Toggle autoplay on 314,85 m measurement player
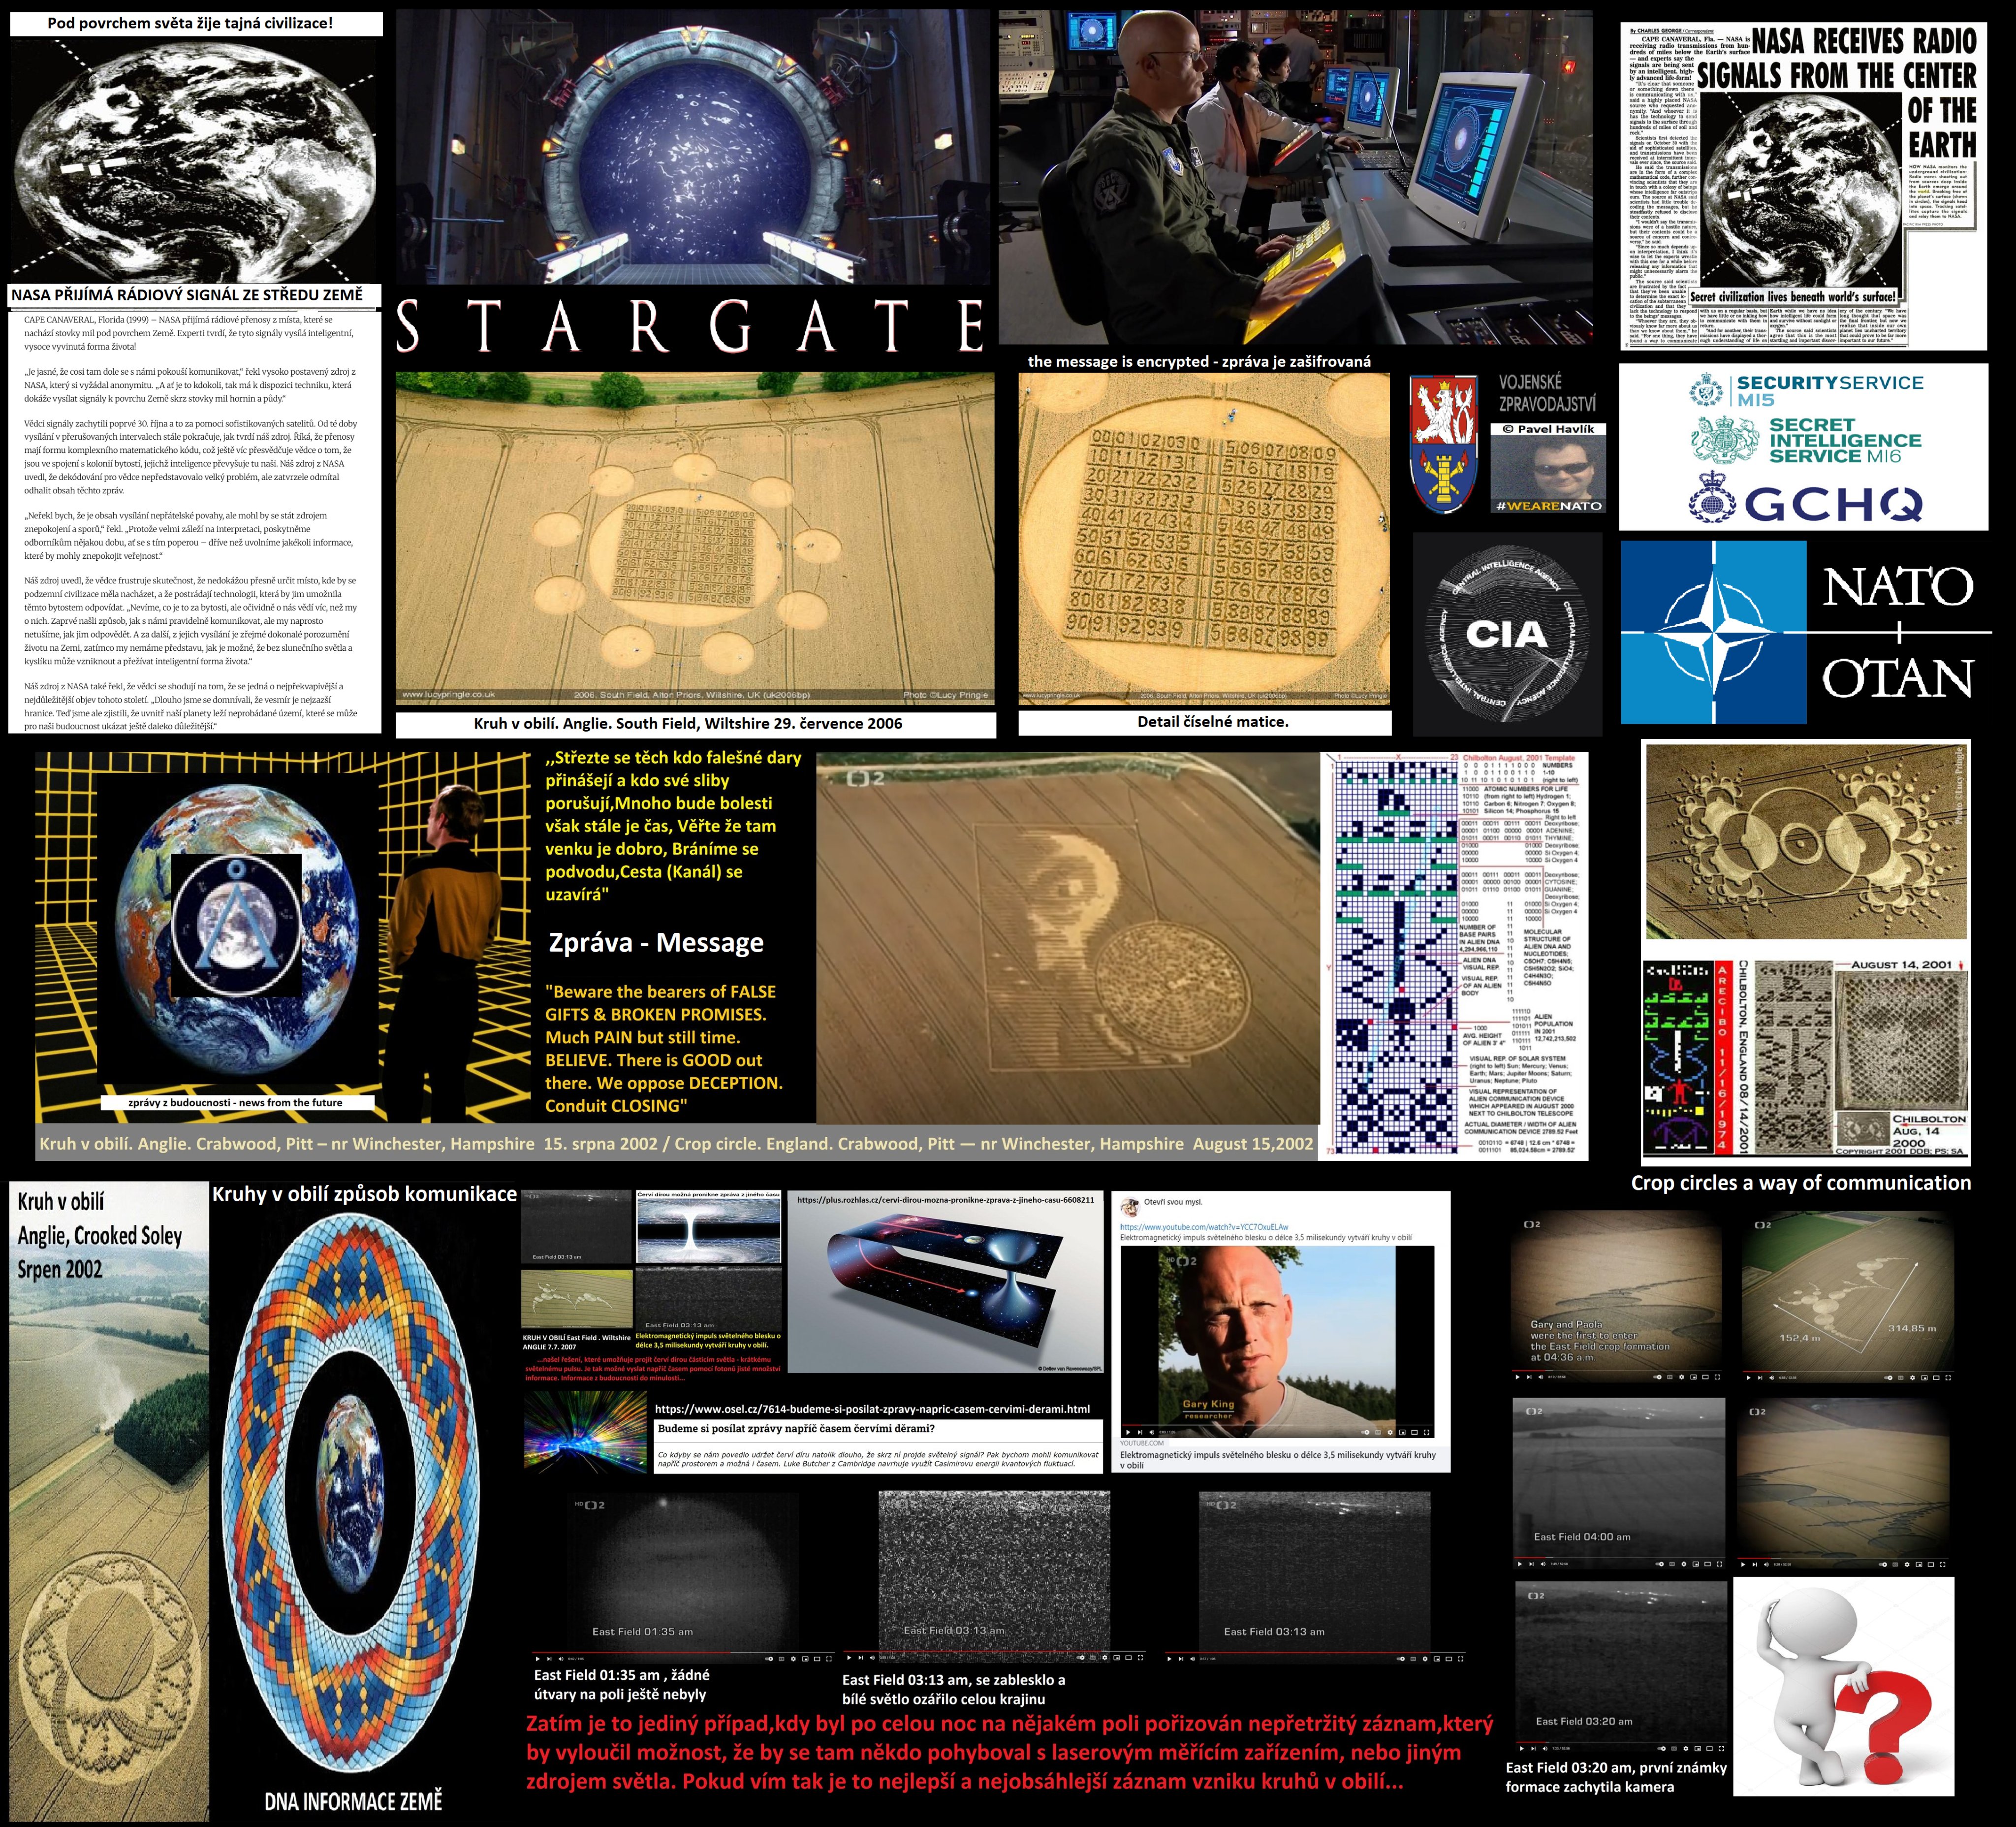This screenshot has width=2016, height=1827. point(1888,1378)
